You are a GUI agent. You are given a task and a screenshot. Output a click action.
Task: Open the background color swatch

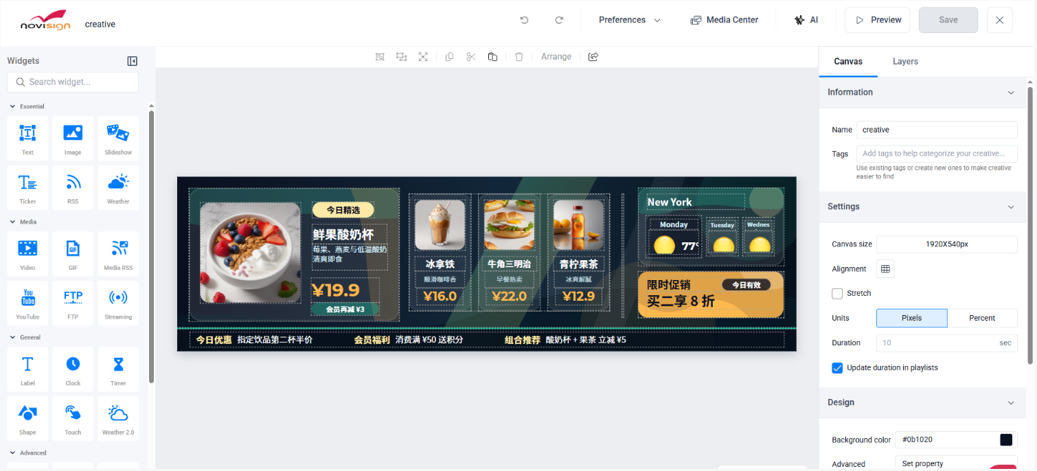1006,439
